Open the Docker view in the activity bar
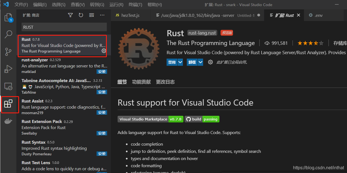This screenshot has height=173, width=347. [8, 120]
